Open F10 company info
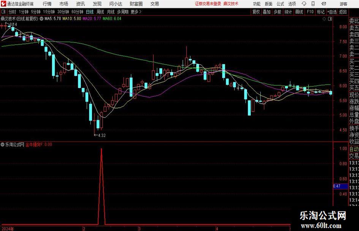The width and height of the screenshot is (359, 231). pos(310,12)
